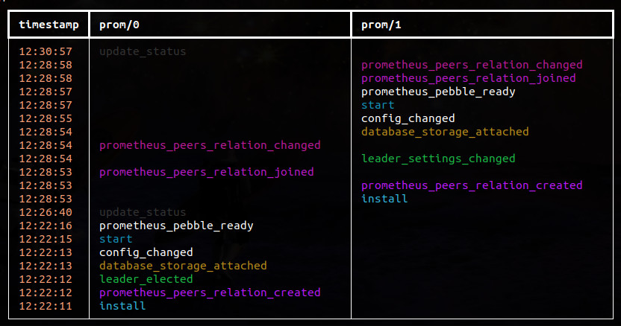Select prom/0 prometheus_pebble_ready event
The image size is (621, 326).
[176, 226]
